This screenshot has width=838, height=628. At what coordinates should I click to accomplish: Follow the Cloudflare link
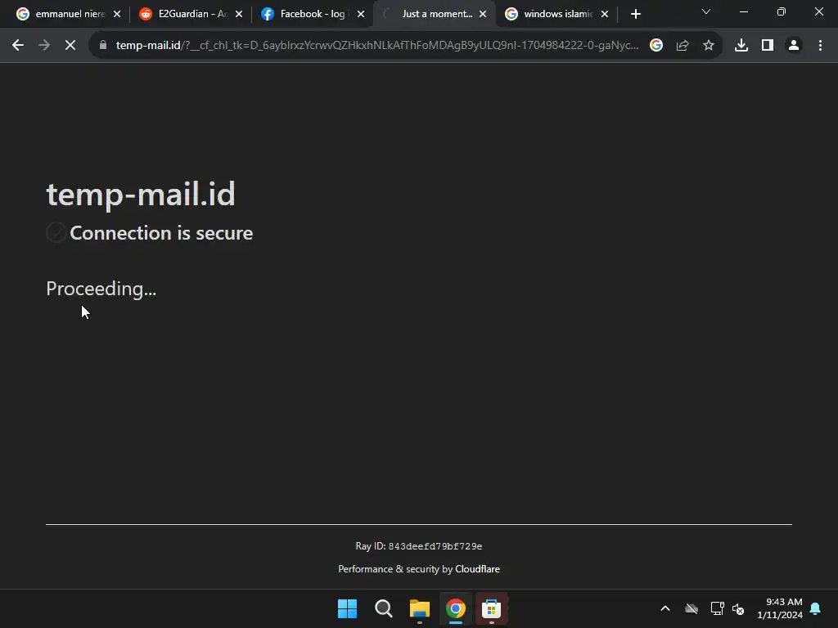coord(477,569)
